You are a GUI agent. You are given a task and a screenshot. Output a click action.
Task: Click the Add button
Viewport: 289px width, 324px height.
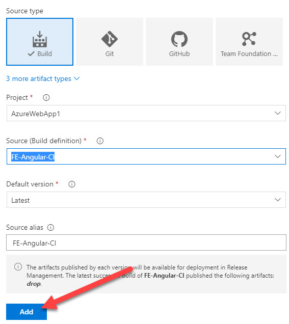pos(27,312)
